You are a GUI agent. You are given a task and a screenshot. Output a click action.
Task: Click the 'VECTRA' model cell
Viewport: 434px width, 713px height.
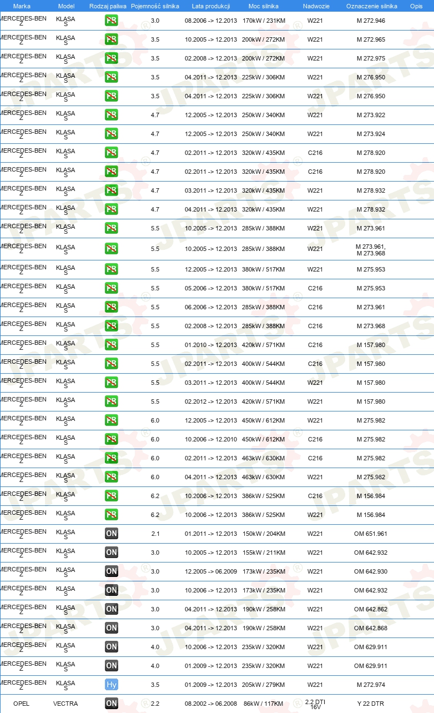[65, 704]
